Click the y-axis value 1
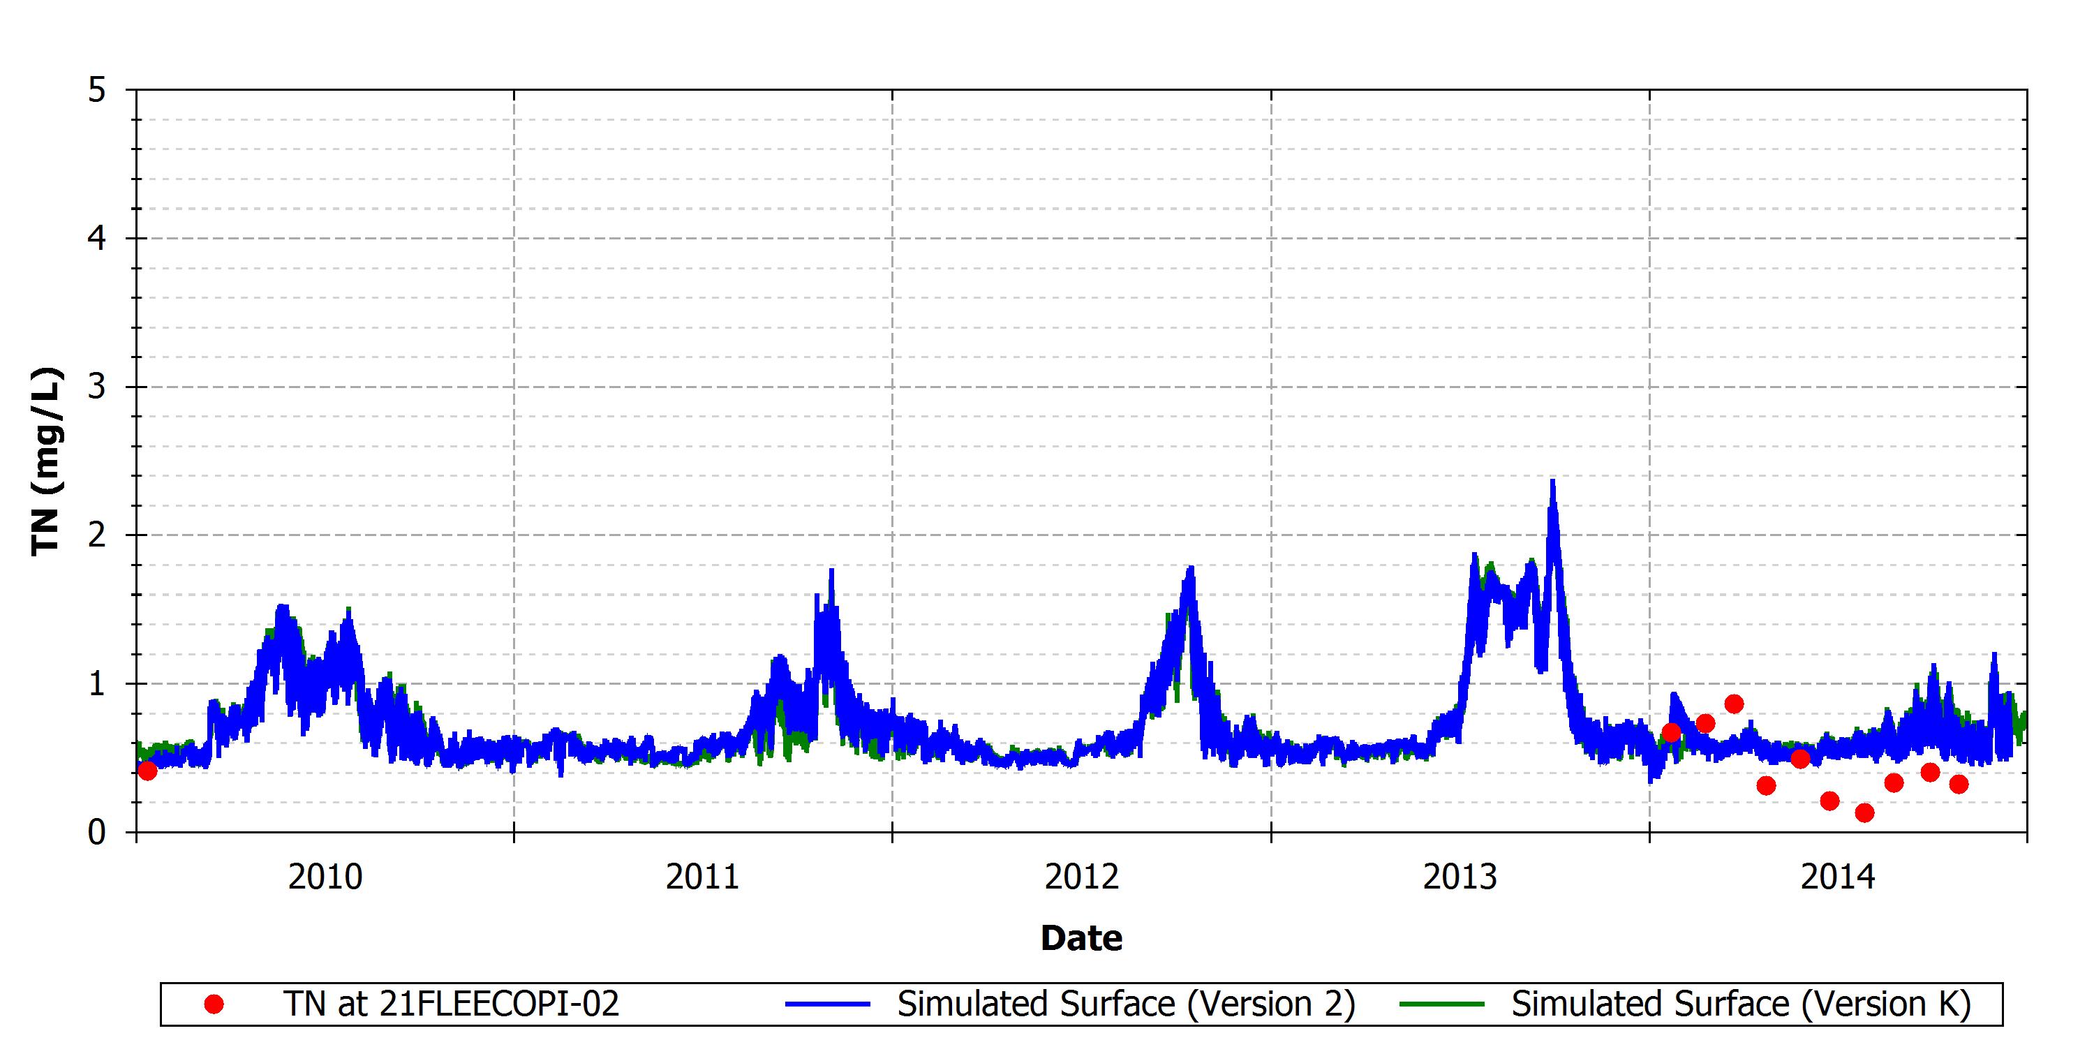Image resolution: width=2094 pixels, height=1047 pixels. tap(98, 683)
